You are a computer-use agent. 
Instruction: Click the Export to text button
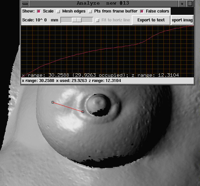151,20
